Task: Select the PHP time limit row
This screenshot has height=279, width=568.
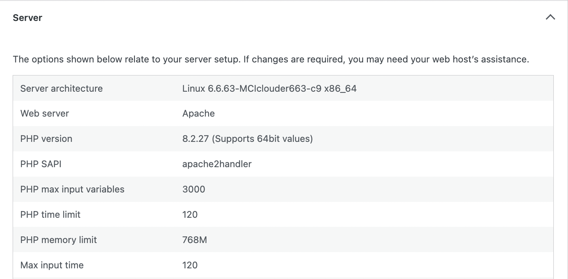Action: [50, 215]
